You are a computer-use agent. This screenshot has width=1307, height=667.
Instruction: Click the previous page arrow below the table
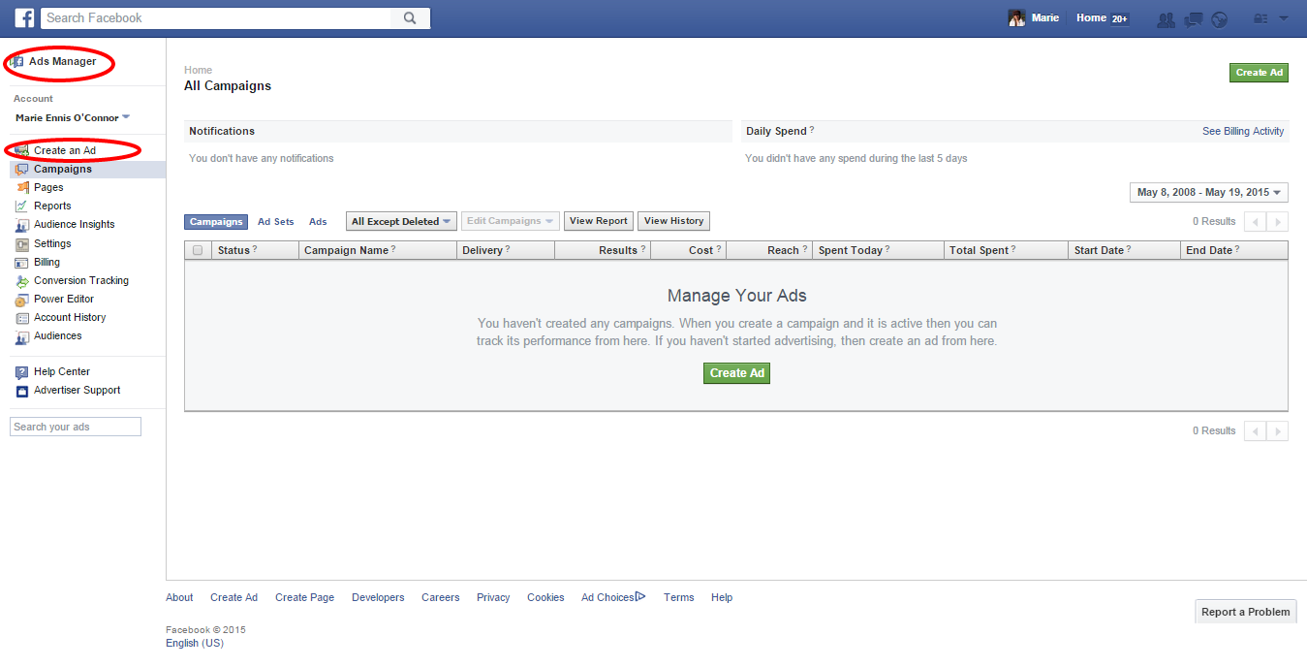coord(1255,431)
